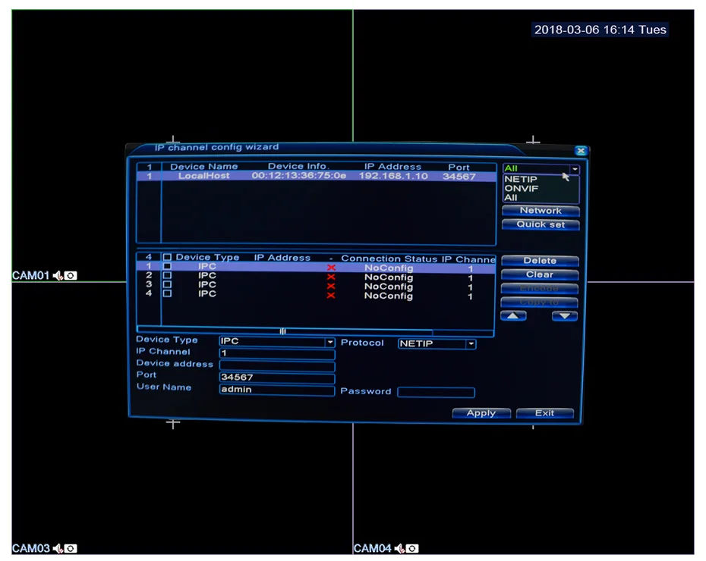The height and width of the screenshot is (561, 706).
Task: Click the Device Name column header
Action: click(x=204, y=167)
